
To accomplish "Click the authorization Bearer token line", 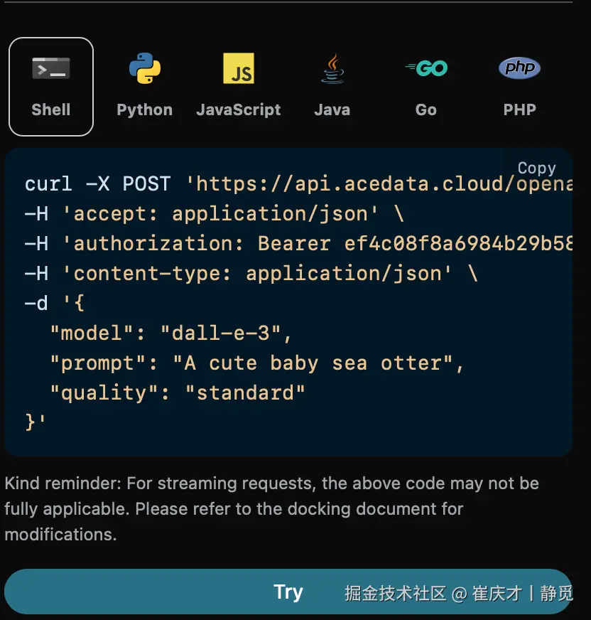I will [x=298, y=243].
